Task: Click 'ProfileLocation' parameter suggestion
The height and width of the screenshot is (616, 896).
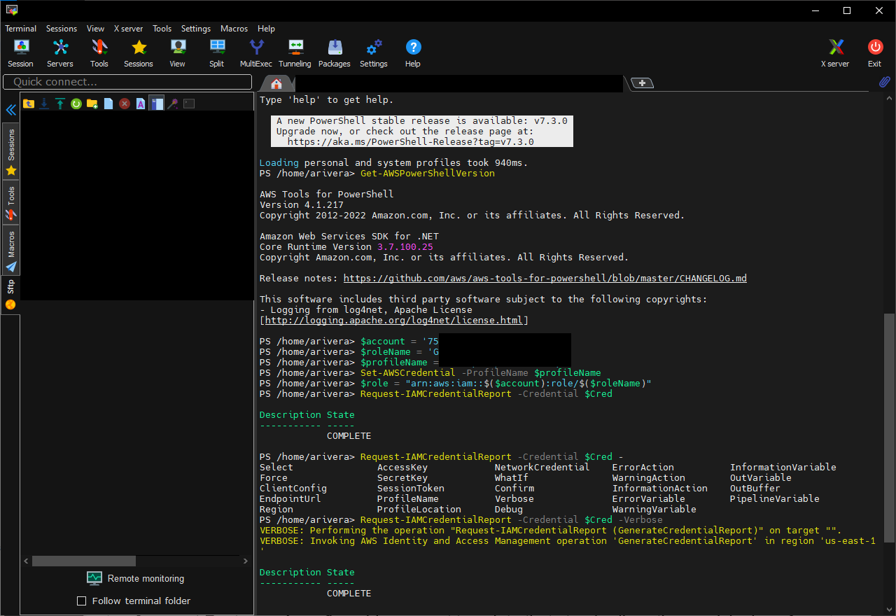Action: [x=419, y=509]
